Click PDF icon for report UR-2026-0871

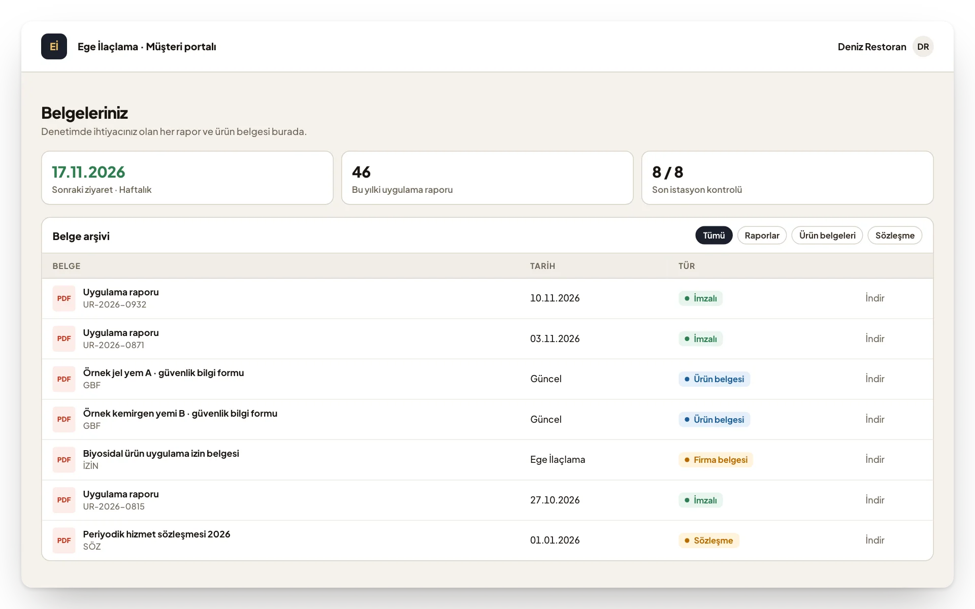[x=64, y=339]
